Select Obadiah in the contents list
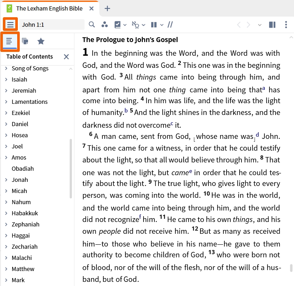Image resolution: width=294 pixels, height=286 pixels. click(x=23, y=169)
